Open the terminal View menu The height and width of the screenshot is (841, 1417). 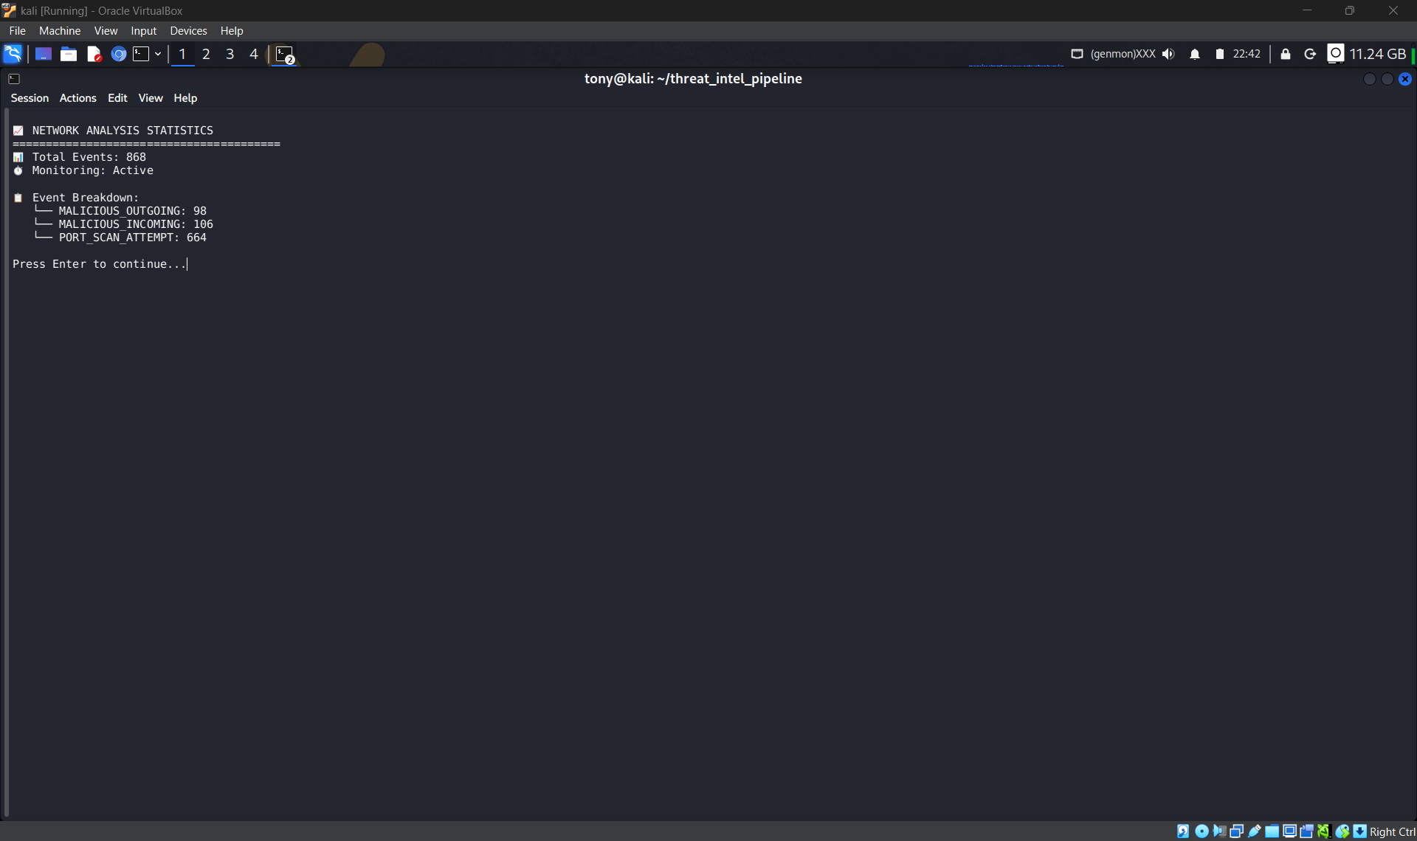[151, 98]
